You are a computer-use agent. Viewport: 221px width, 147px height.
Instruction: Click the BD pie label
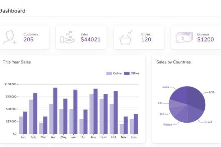(x=162, y=114)
